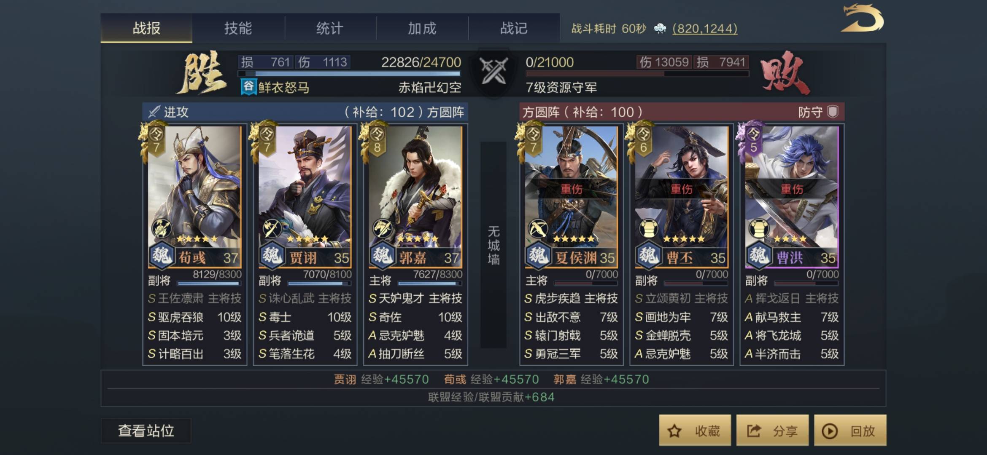Click the play icon on 回放 button

tap(829, 431)
